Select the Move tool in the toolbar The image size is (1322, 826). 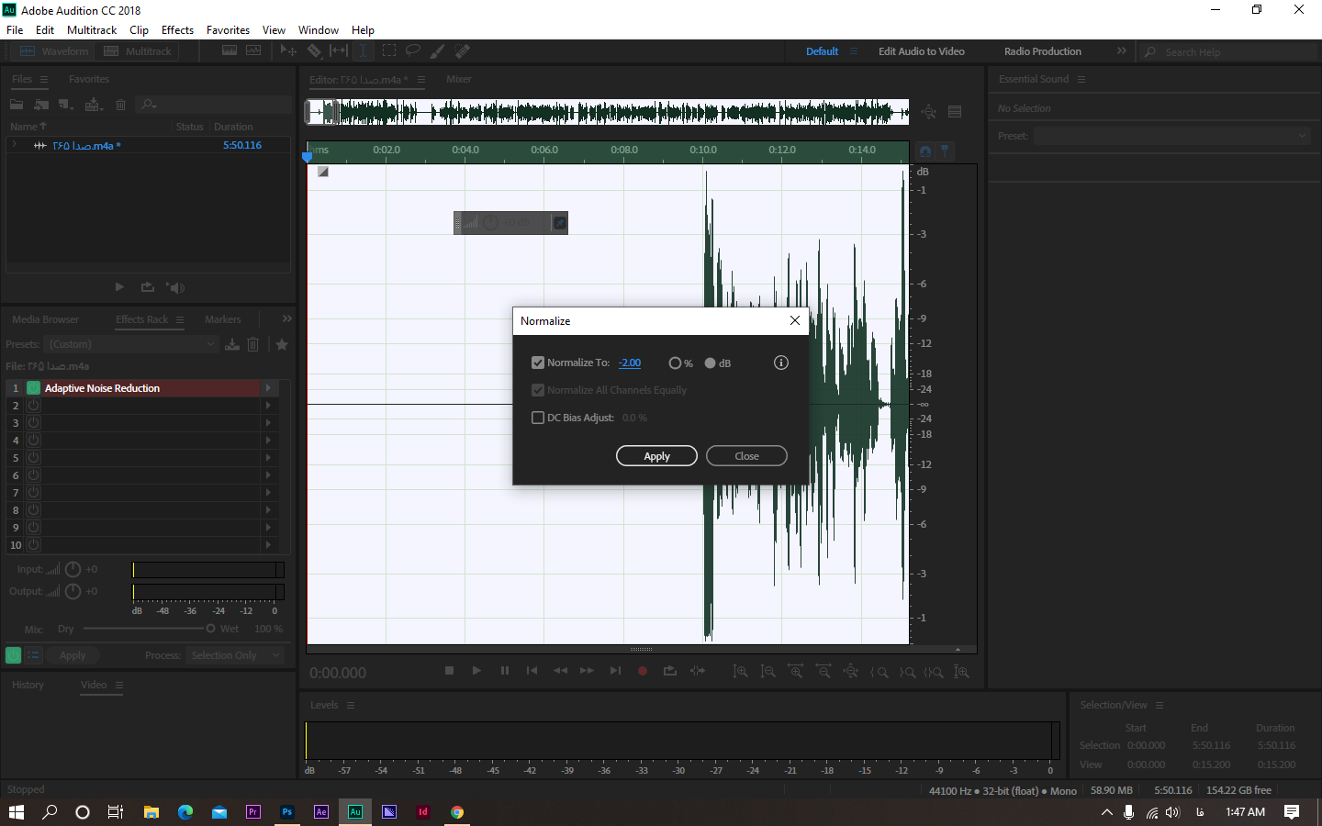pos(288,51)
